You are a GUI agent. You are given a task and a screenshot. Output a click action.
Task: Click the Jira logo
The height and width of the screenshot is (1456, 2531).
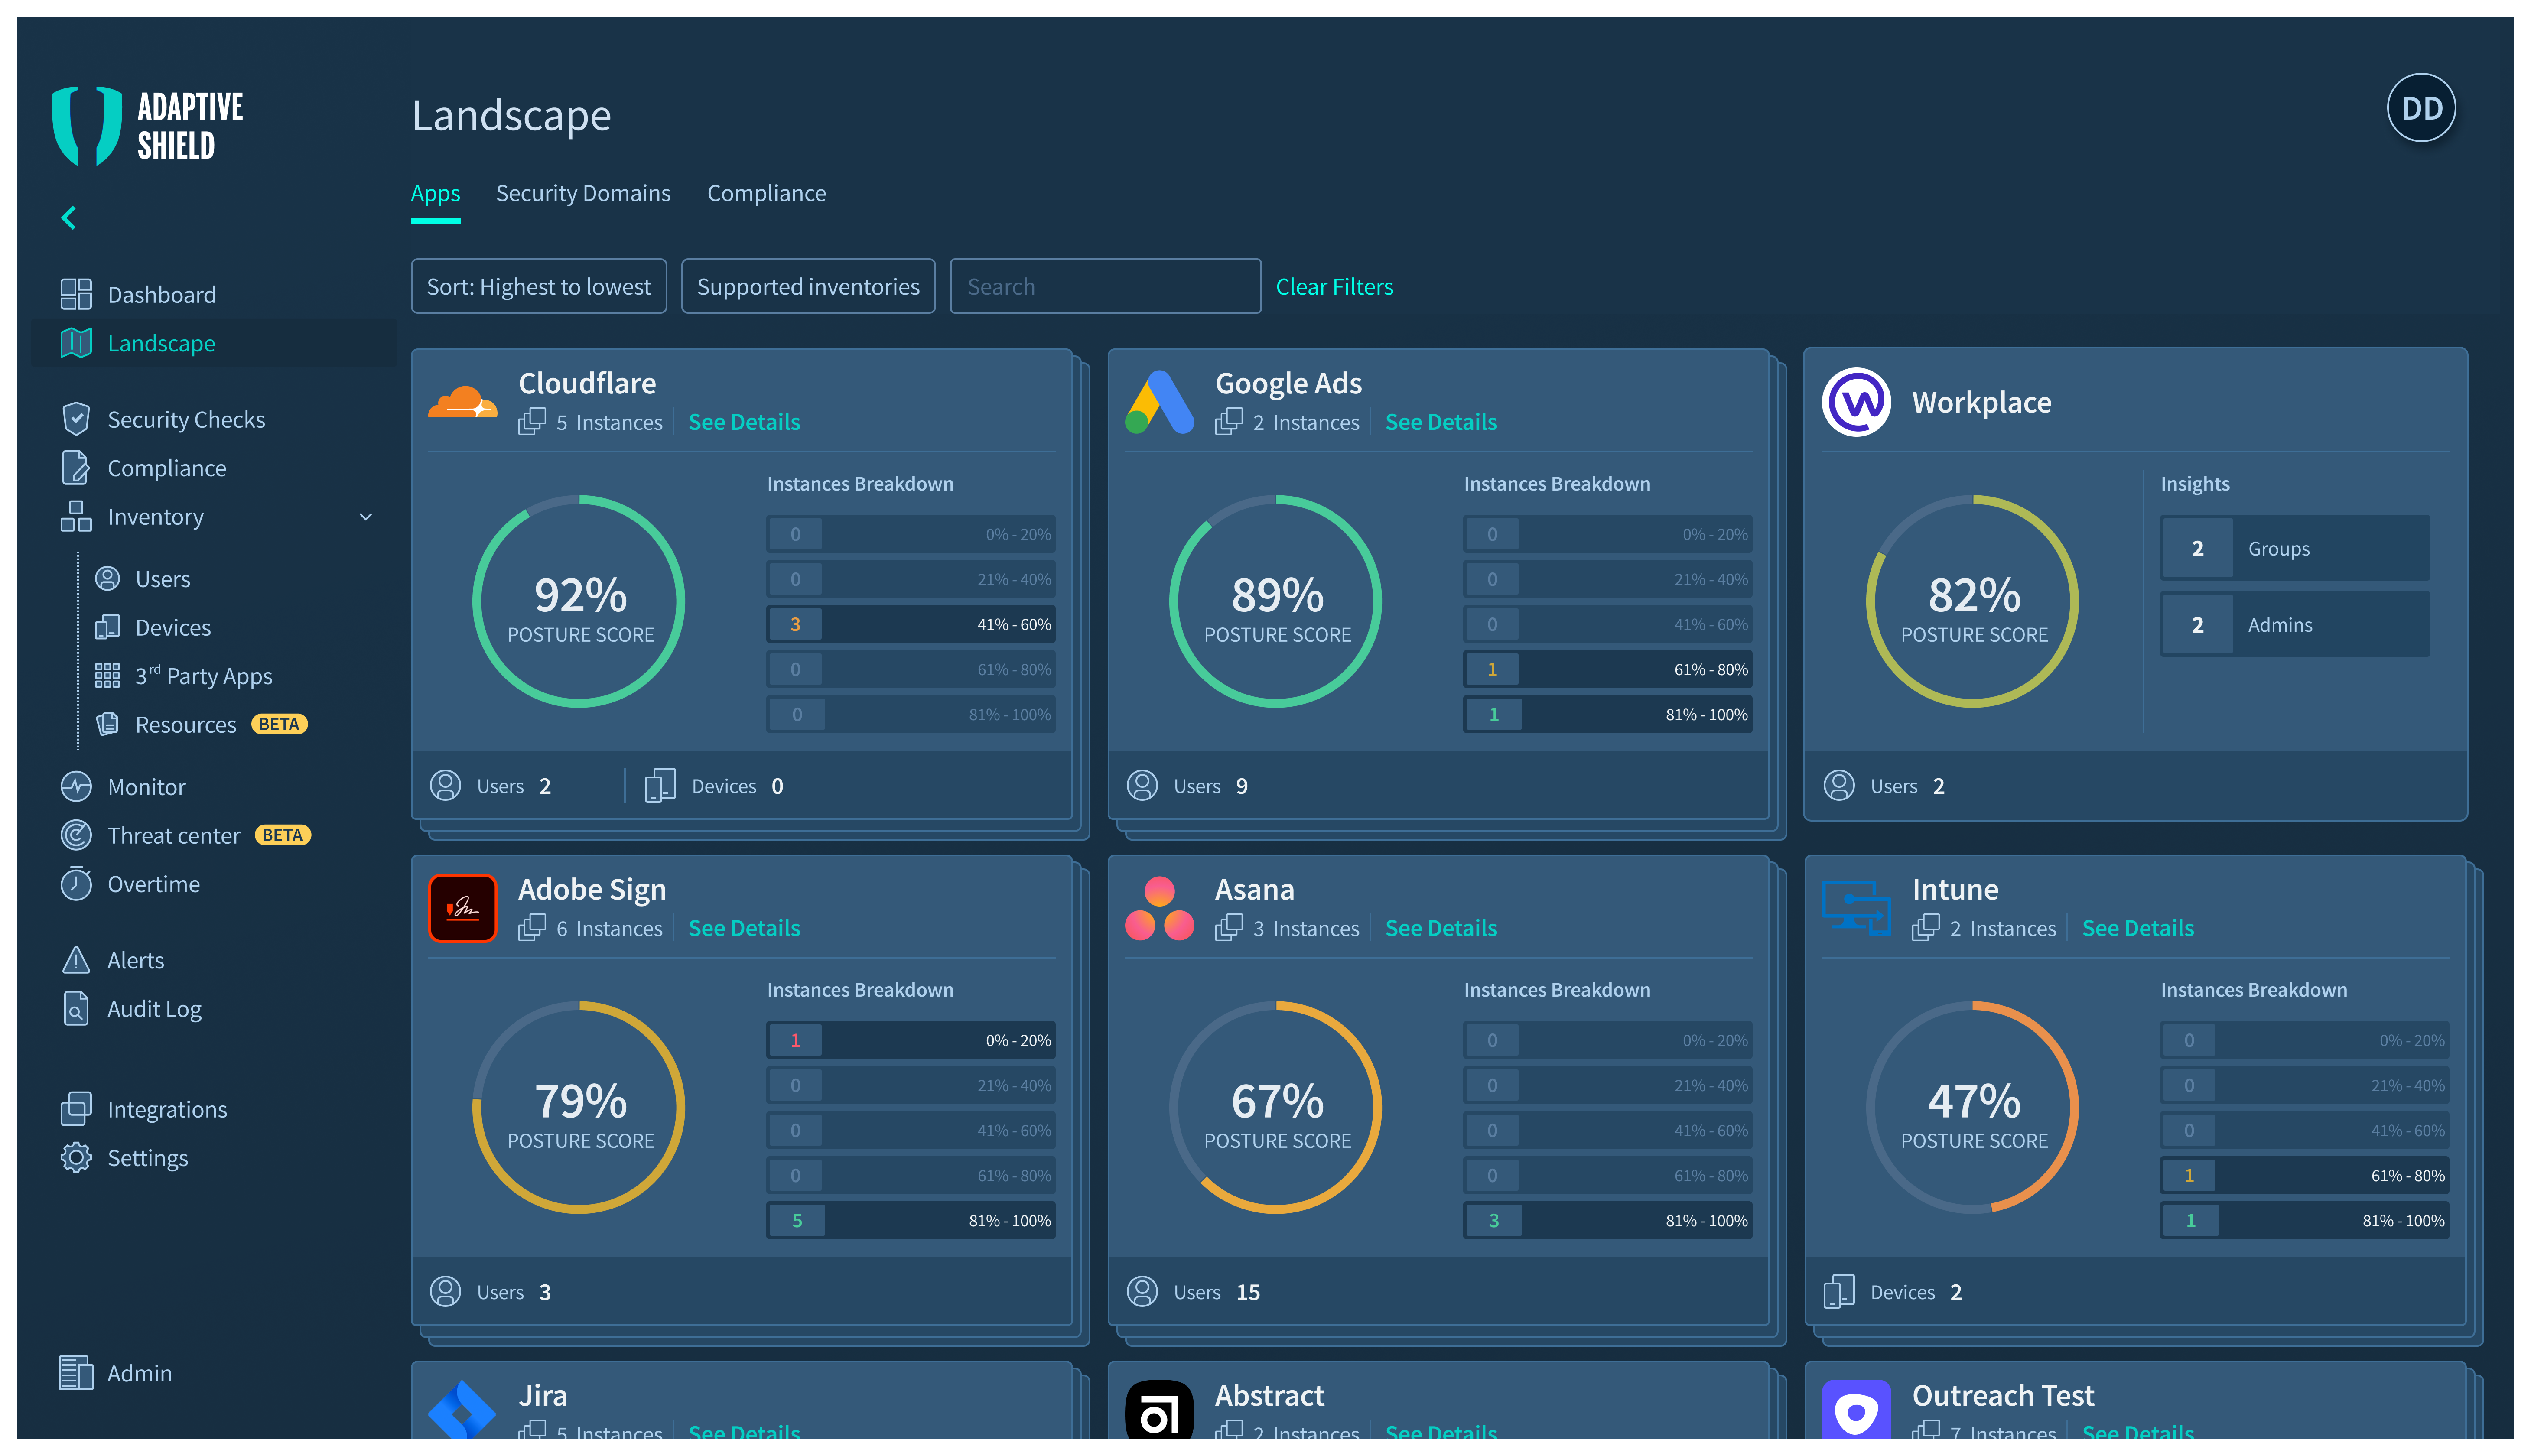[463, 1409]
